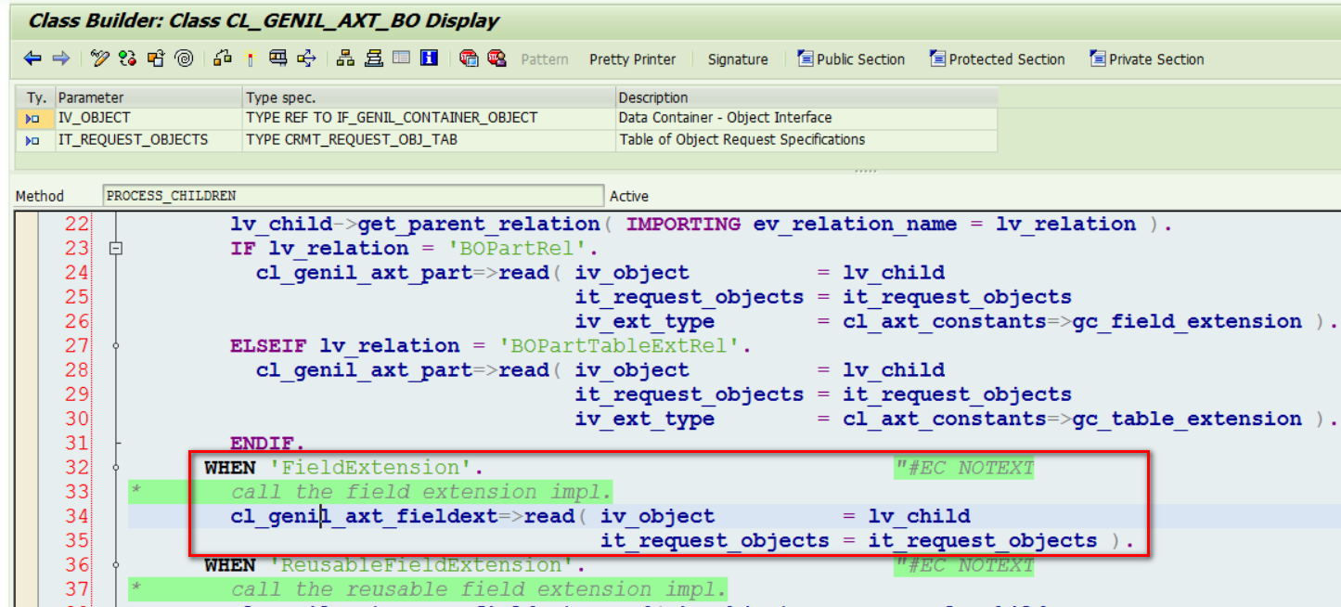1341x607 pixels.
Task: Click the Type spec. column header
Action: click(430, 97)
